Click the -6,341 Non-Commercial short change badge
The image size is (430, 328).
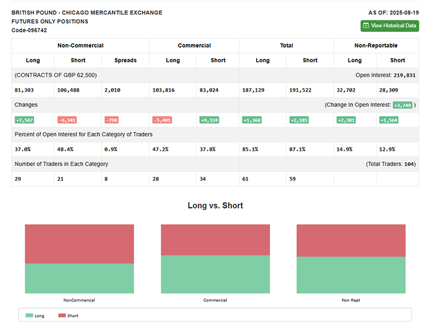coord(67,120)
